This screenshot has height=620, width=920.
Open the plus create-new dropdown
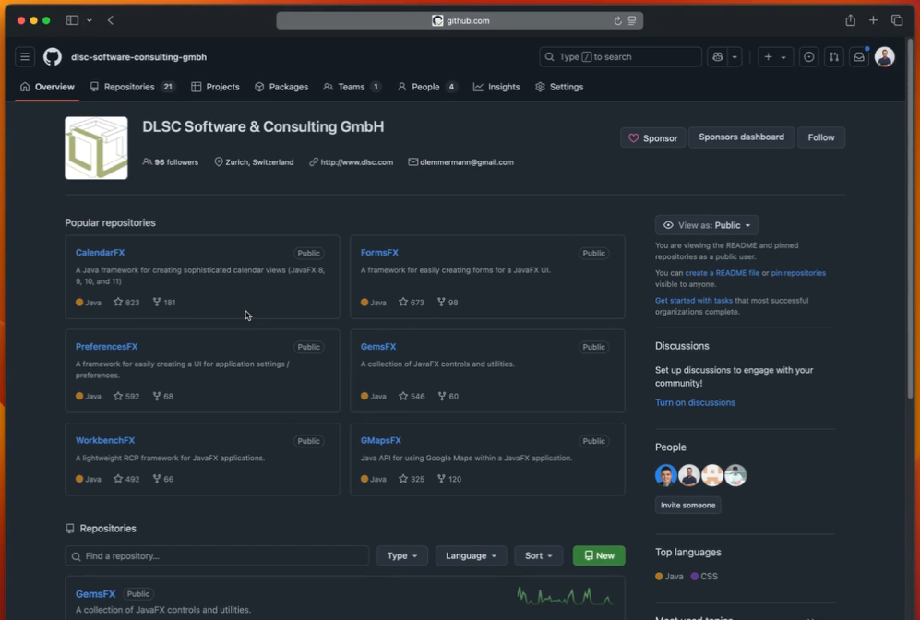pos(775,57)
